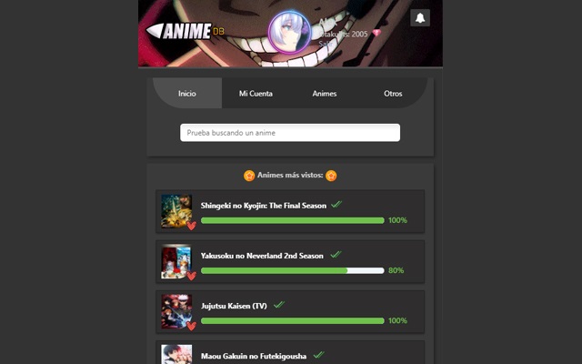Toggle the heart favorite on Shingeki no Kyojin
The height and width of the screenshot is (364, 582).
(x=191, y=226)
